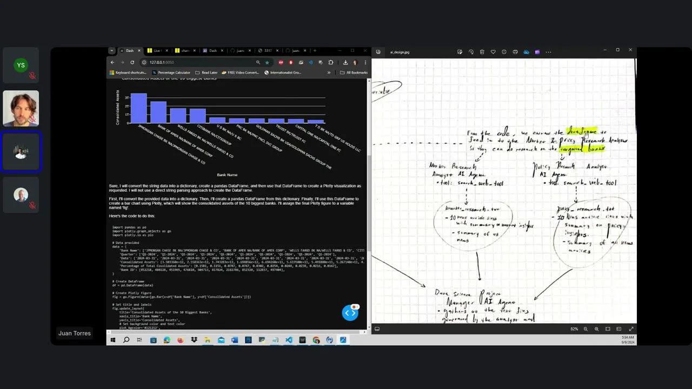Viewport: 692px width, 389px height.
Task: Enter fullscreen using the Photos fullscreen icon
Action: [631, 328]
